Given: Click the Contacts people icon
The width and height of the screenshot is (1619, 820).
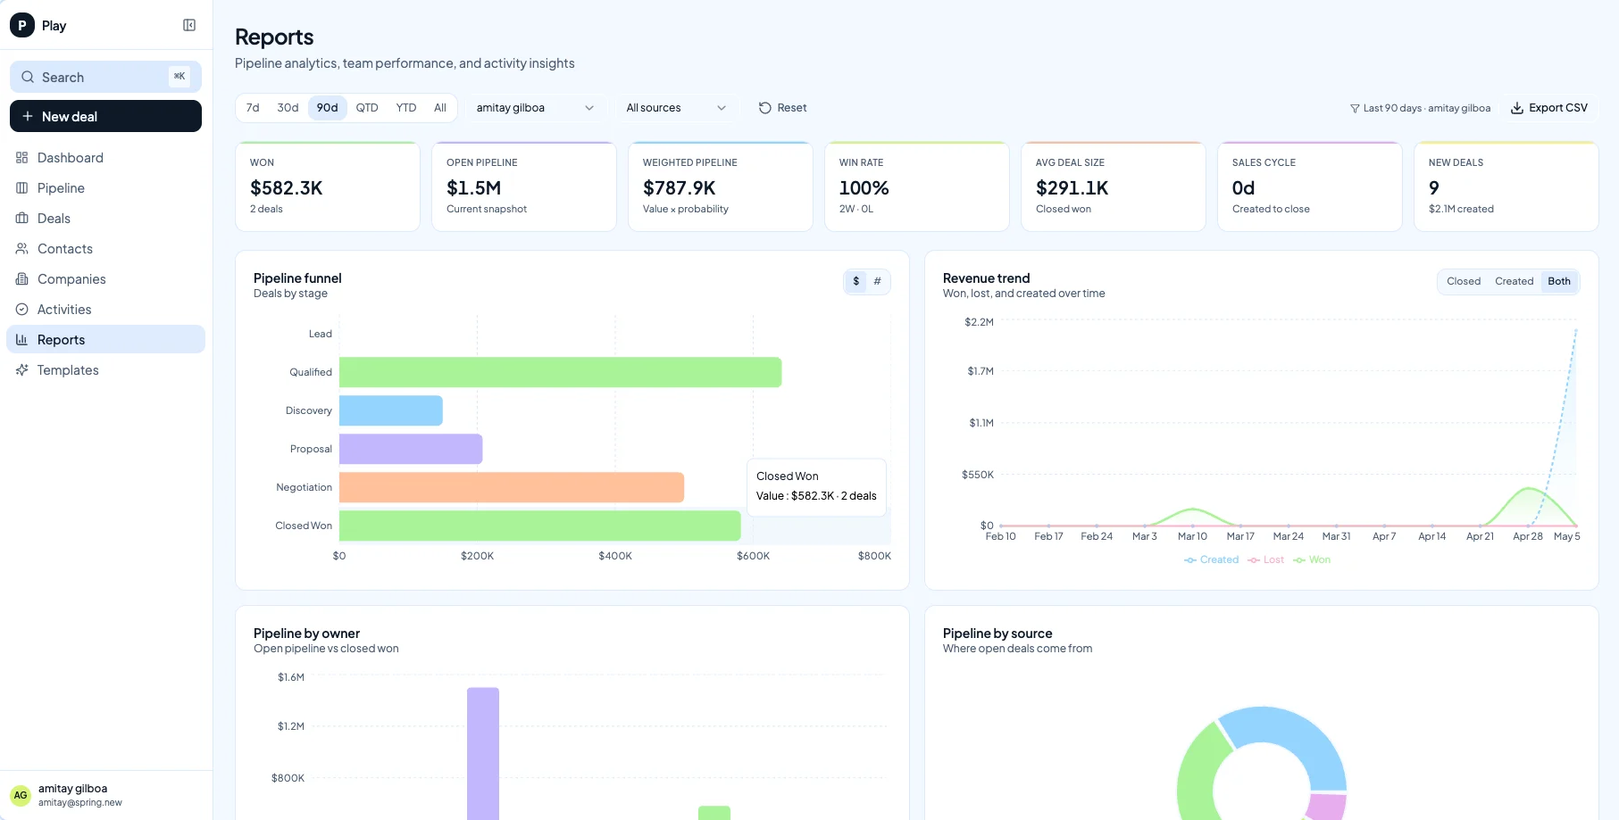Looking at the screenshot, I should point(22,249).
